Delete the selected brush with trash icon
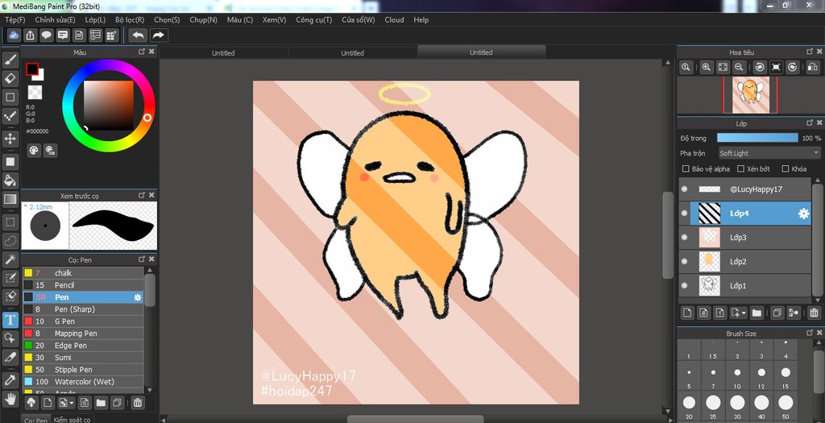The width and height of the screenshot is (825, 423). coord(137,403)
